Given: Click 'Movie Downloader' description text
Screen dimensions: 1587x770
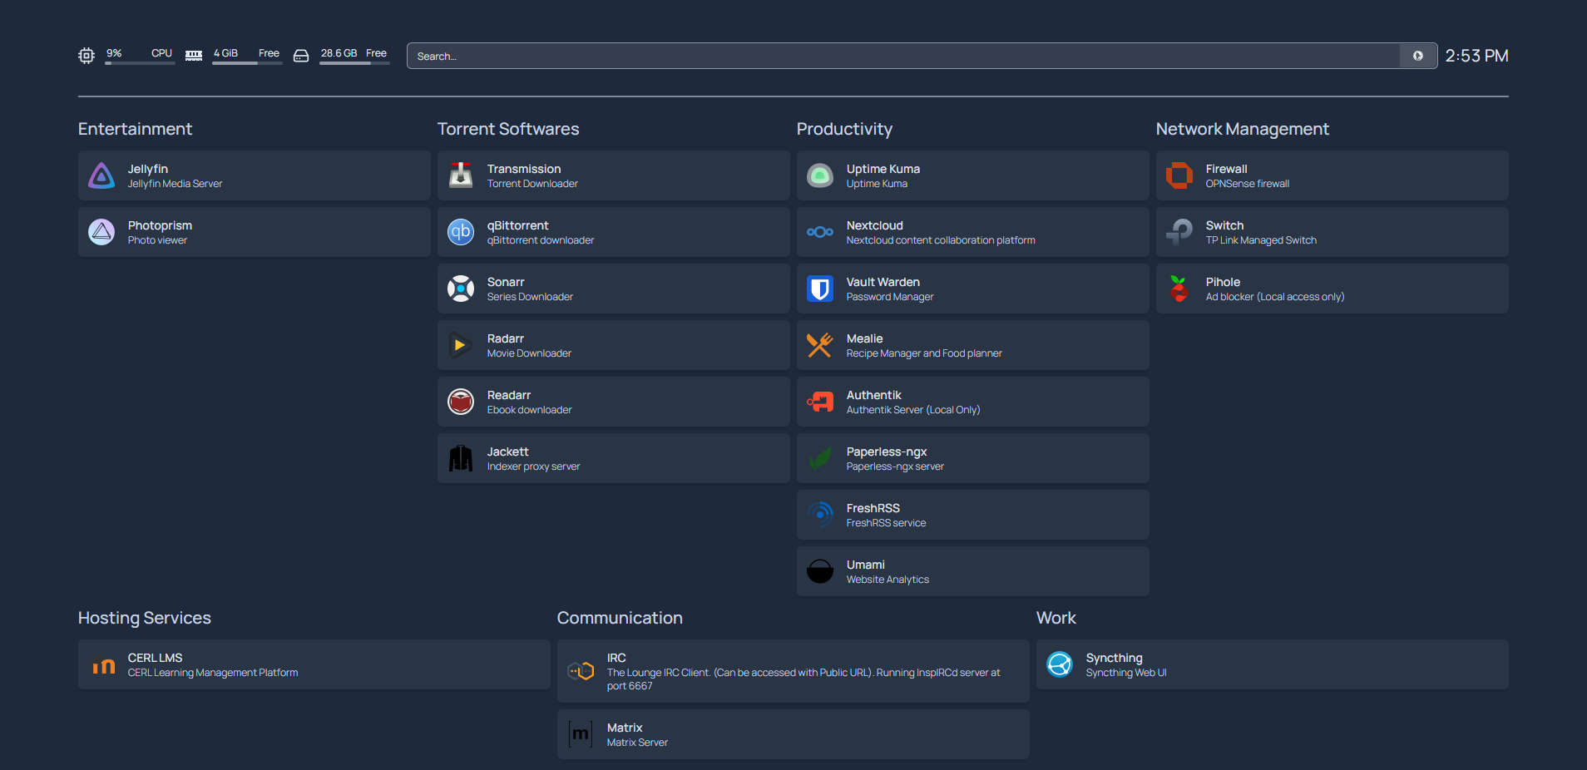Looking at the screenshot, I should (x=529, y=353).
